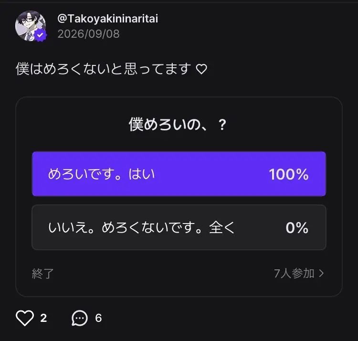Image resolution: width=358 pixels, height=341 pixels.
Task: Open comments via the speech bubble icon
Action: coord(79,318)
